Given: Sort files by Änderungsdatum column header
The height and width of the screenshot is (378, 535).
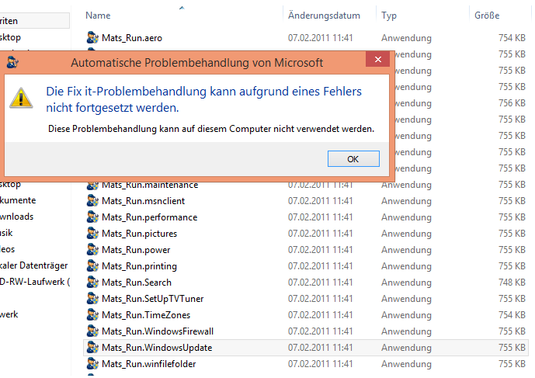Looking at the screenshot, I should (324, 16).
